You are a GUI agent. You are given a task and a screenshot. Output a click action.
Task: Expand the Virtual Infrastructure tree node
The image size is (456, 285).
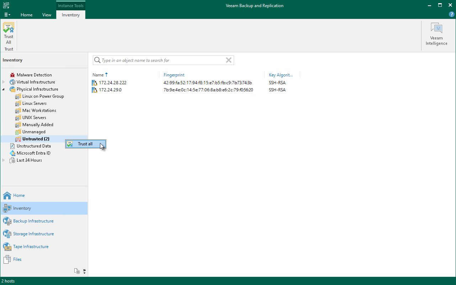tap(4, 82)
